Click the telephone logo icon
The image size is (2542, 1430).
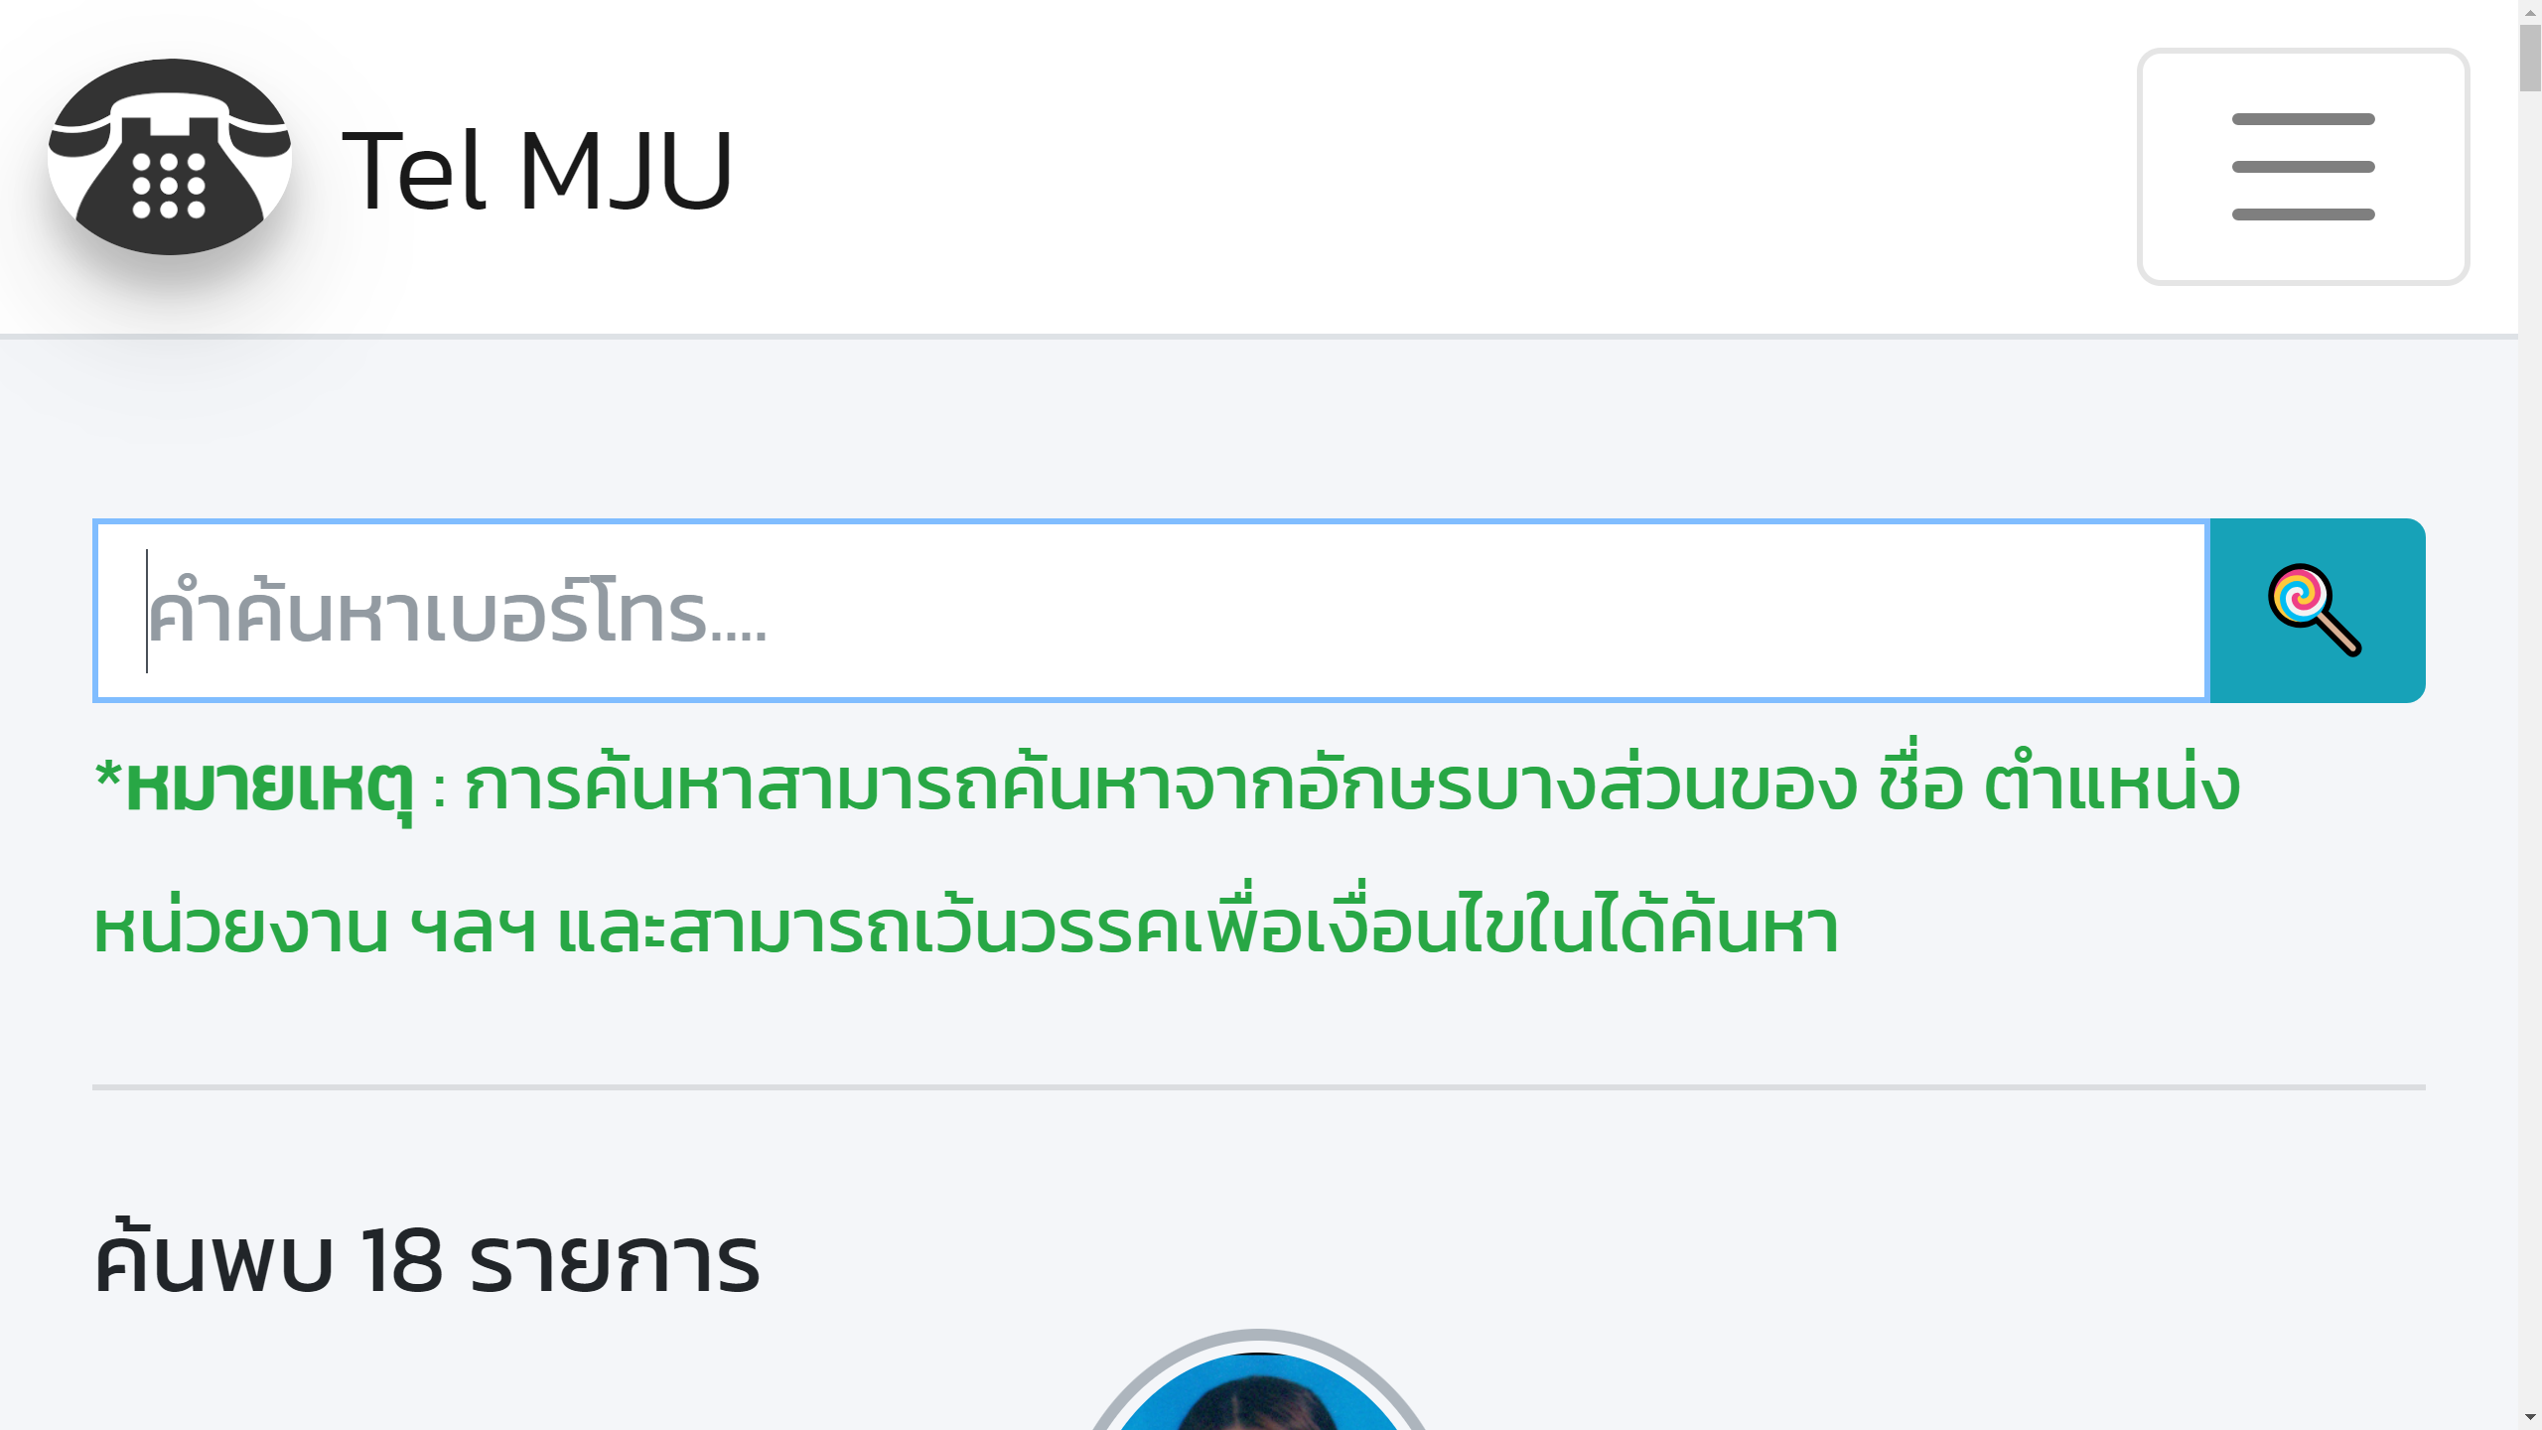(x=170, y=158)
